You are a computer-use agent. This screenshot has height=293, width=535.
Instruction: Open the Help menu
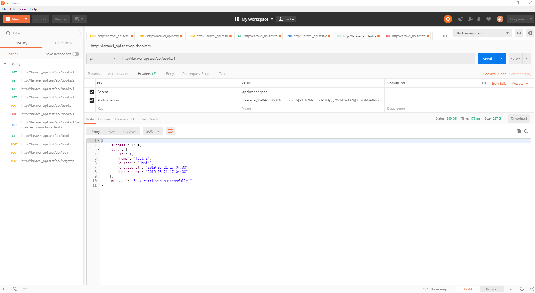click(33, 9)
